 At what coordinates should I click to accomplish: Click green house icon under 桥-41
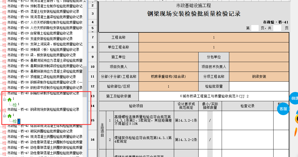[x=10, y=116]
